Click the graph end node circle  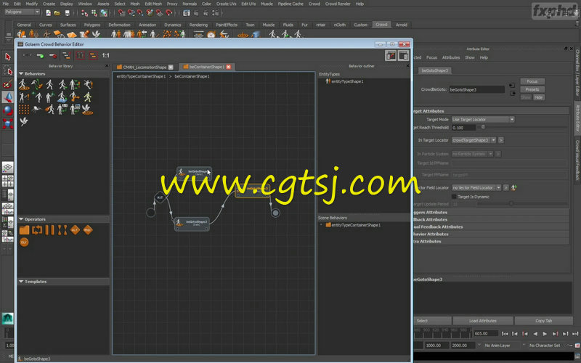point(275,213)
